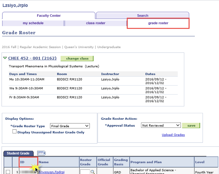Switch to the Faculty Center tab

pyautogui.click(x=49, y=15)
